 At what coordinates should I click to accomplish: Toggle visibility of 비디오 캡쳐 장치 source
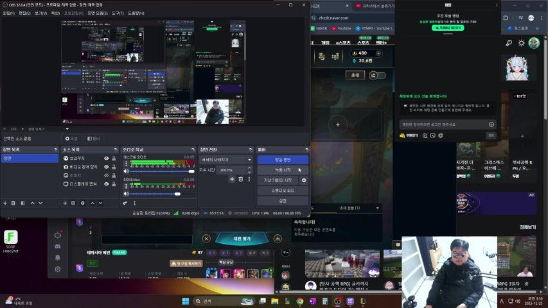pos(106,167)
